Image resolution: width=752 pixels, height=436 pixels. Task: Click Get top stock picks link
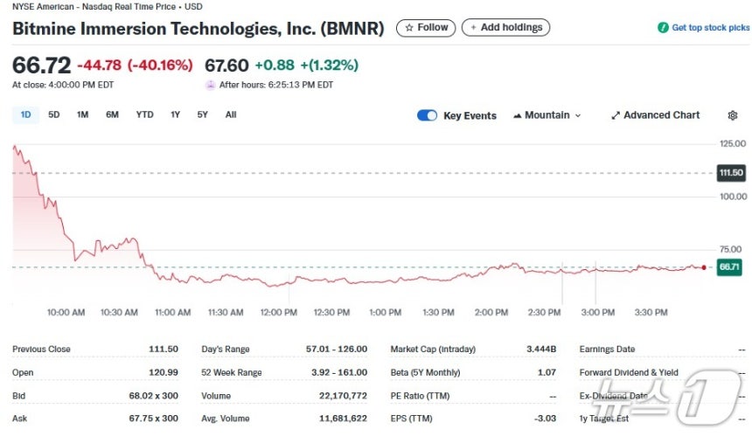703,28
